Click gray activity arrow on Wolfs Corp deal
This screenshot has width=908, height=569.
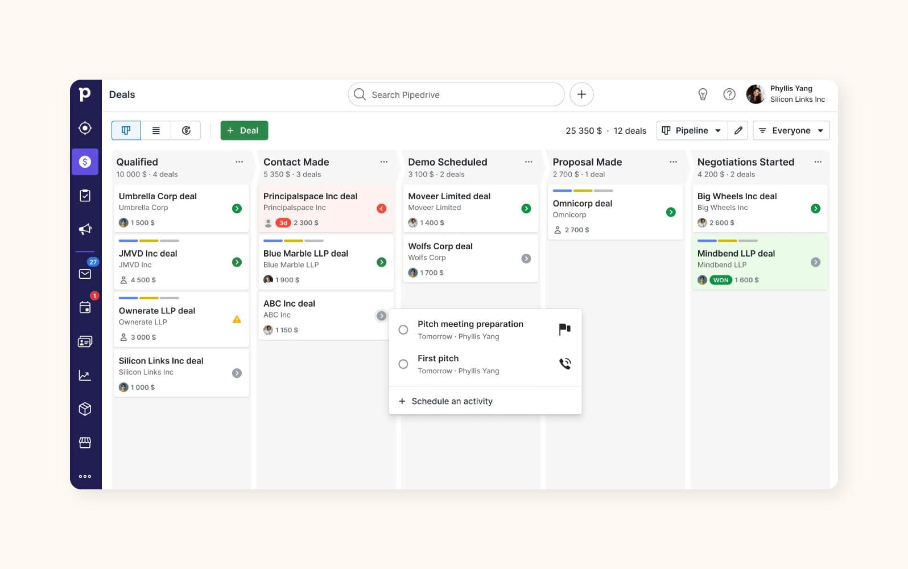(x=526, y=258)
